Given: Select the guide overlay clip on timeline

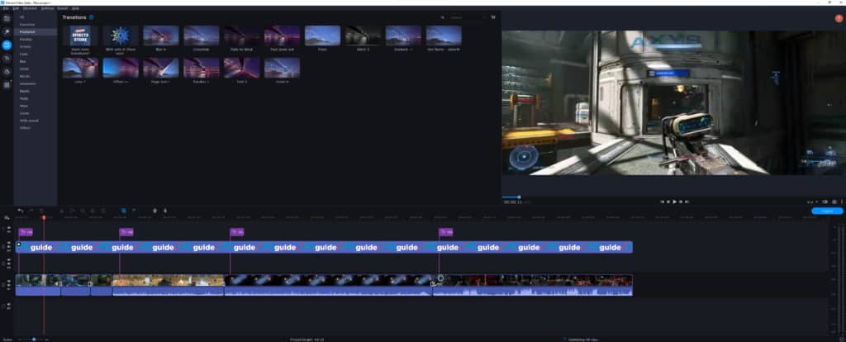Looking at the screenshot, I should [x=324, y=247].
